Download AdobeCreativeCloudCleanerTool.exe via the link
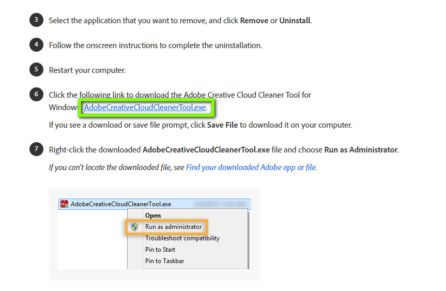Viewport: 446px width, 291px height. click(145, 108)
